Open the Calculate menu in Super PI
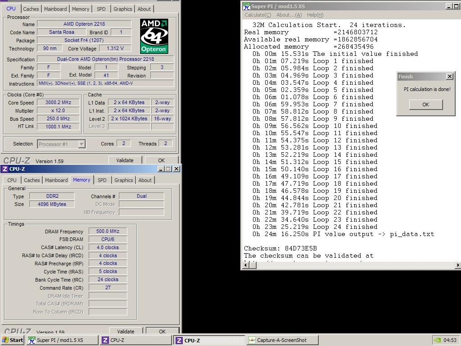 pyautogui.click(x=258, y=15)
